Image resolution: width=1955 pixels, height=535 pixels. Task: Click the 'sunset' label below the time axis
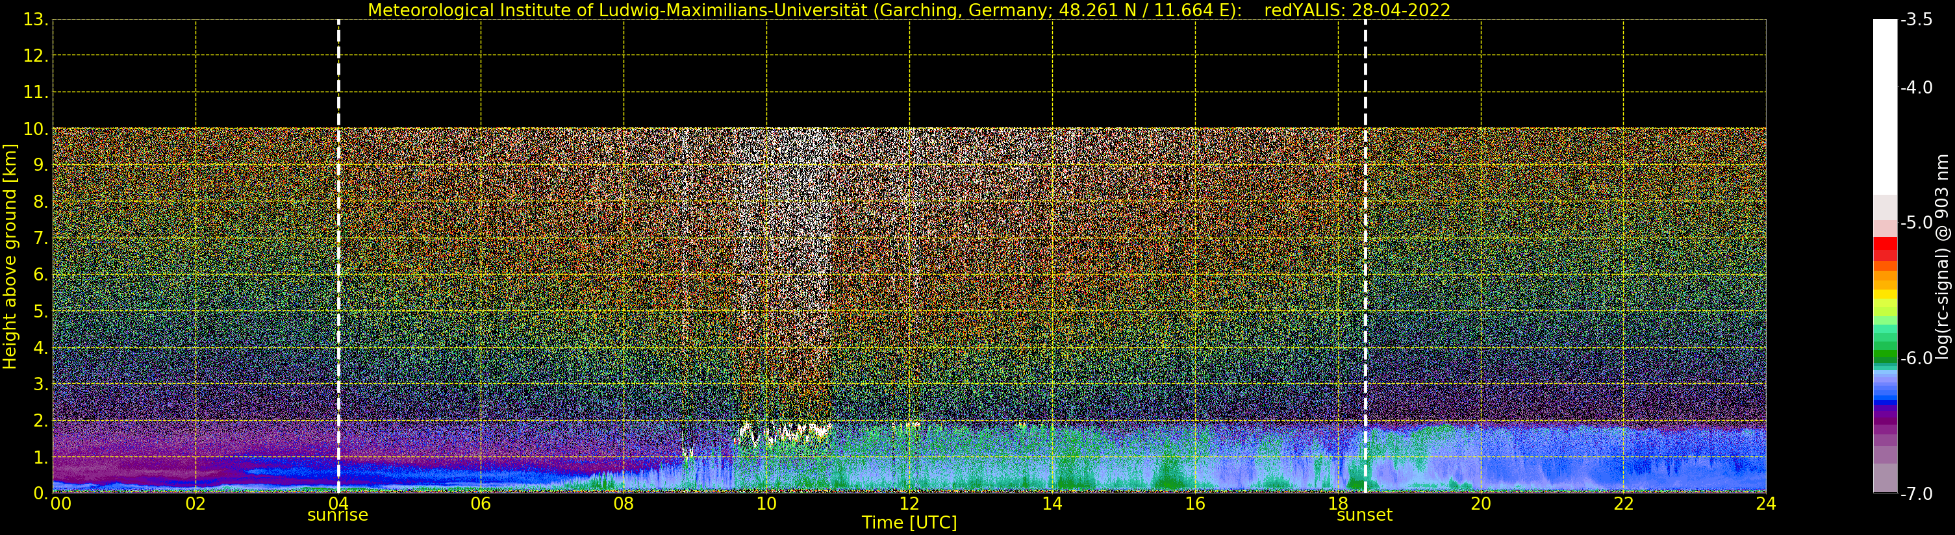[x=1365, y=516]
